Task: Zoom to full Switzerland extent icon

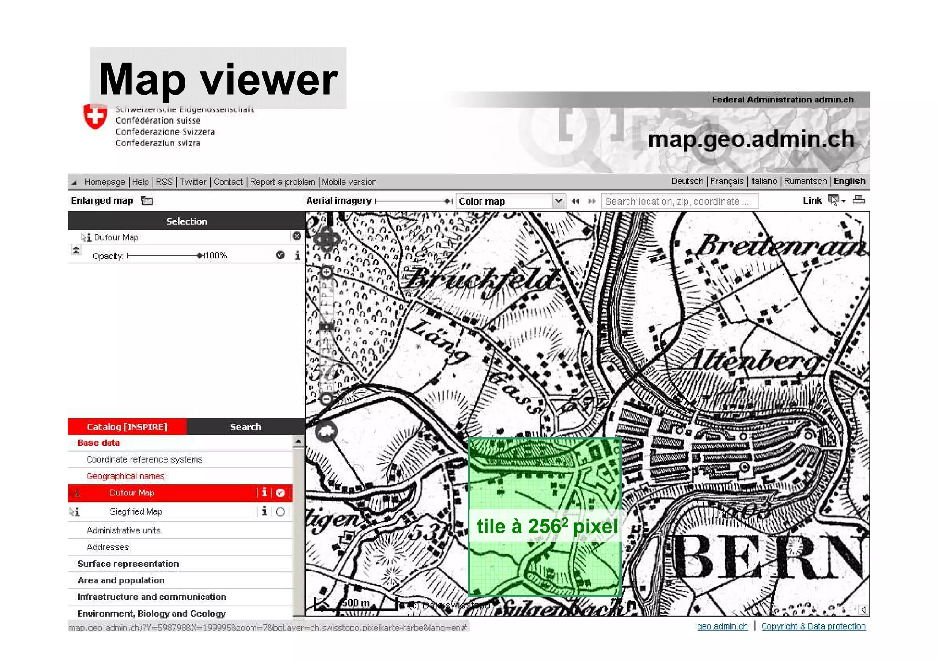Action: point(326,431)
